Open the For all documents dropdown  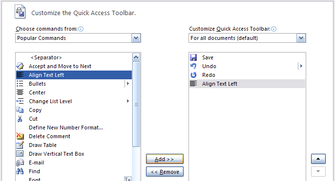point(301,38)
